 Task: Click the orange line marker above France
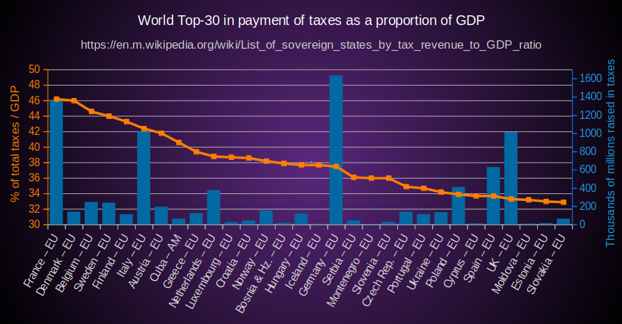pos(56,99)
